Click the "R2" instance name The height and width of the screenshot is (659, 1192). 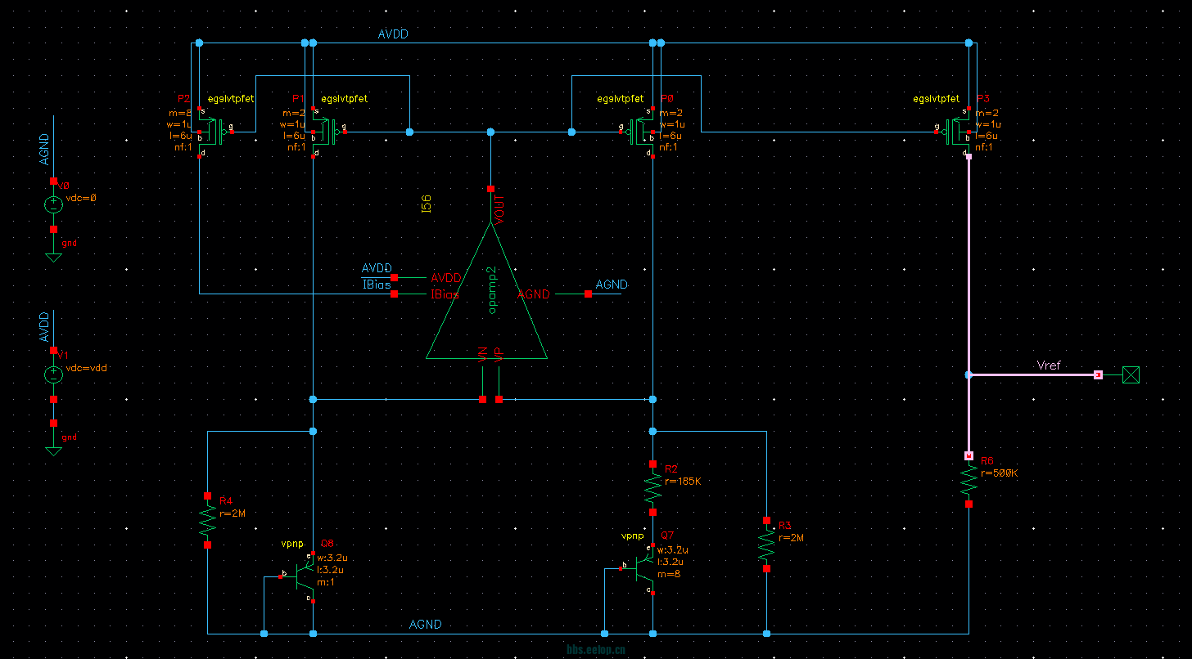click(671, 469)
